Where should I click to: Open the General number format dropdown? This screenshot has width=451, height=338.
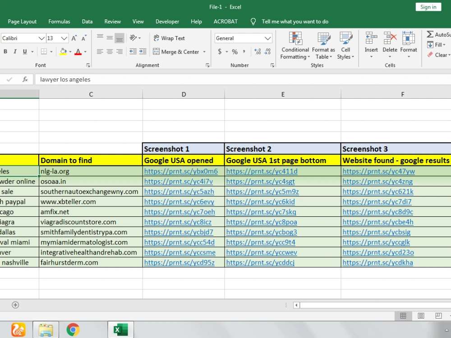268,38
